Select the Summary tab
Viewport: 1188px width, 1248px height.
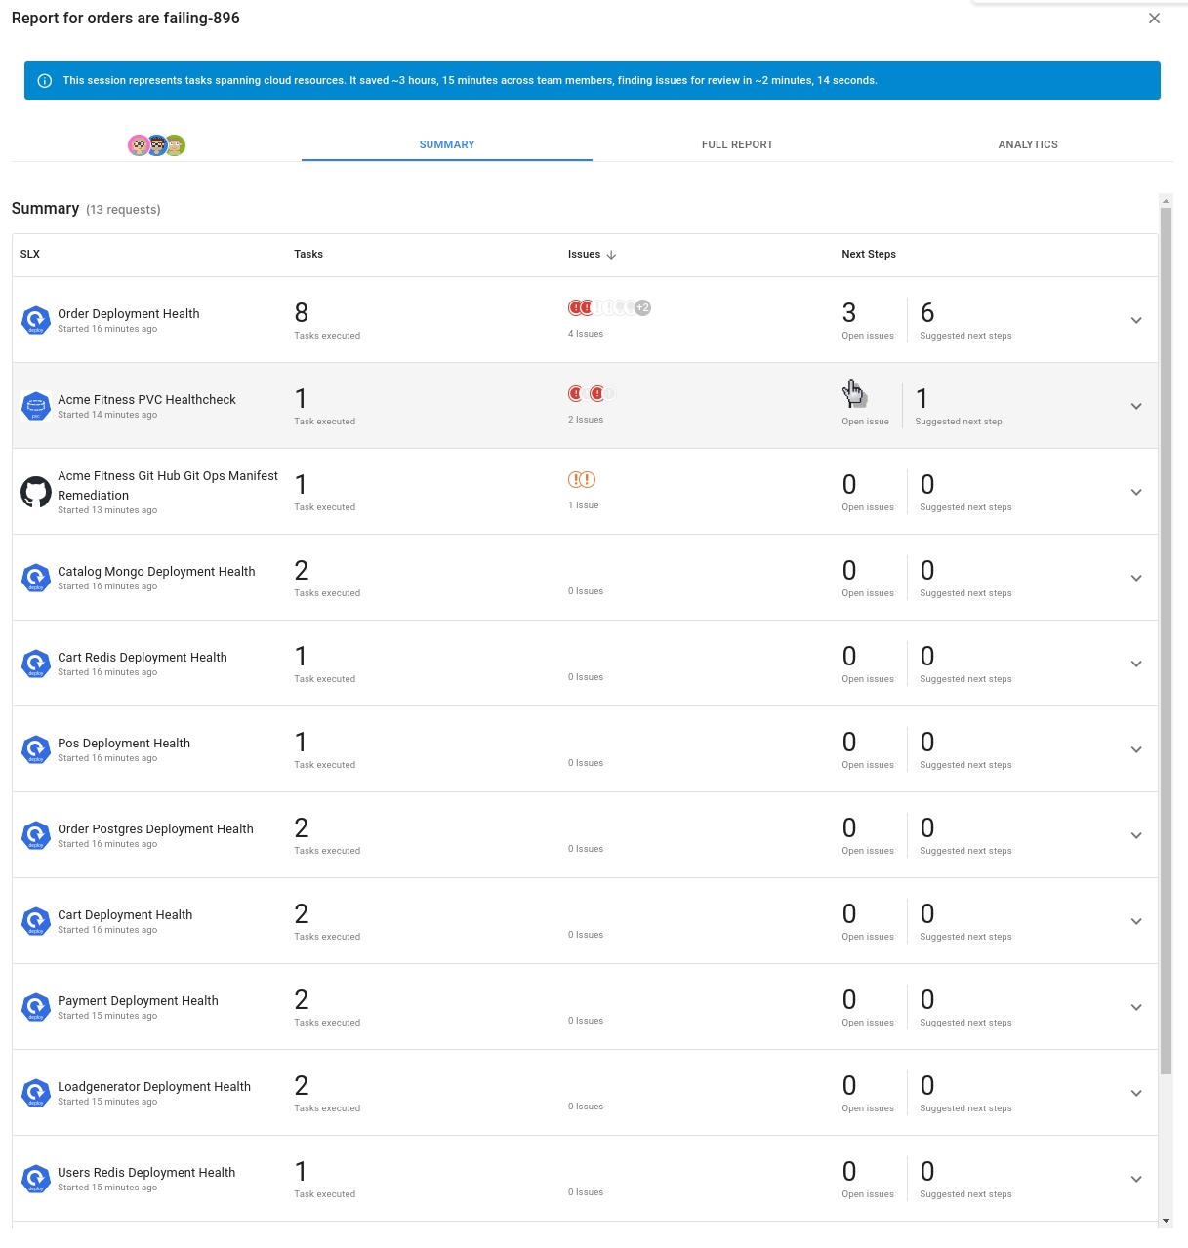point(447,144)
